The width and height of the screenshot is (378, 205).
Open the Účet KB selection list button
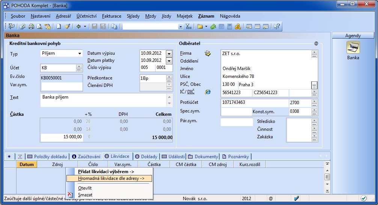pyautogui.click(x=79, y=68)
